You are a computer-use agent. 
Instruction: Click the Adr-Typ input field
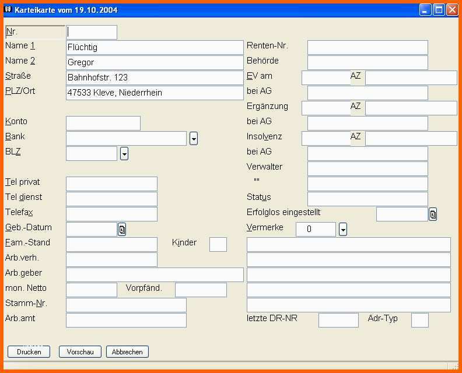tap(420, 321)
